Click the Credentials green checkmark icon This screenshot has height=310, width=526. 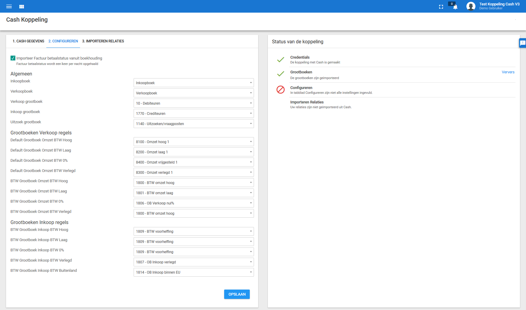pos(281,60)
